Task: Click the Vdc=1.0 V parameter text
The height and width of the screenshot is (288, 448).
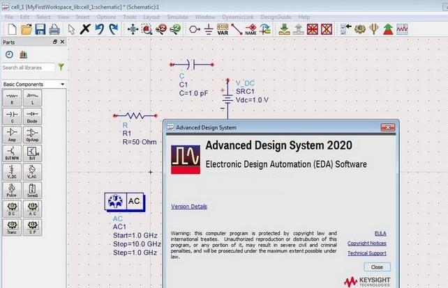Action: pyautogui.click(x=252, y=100)
